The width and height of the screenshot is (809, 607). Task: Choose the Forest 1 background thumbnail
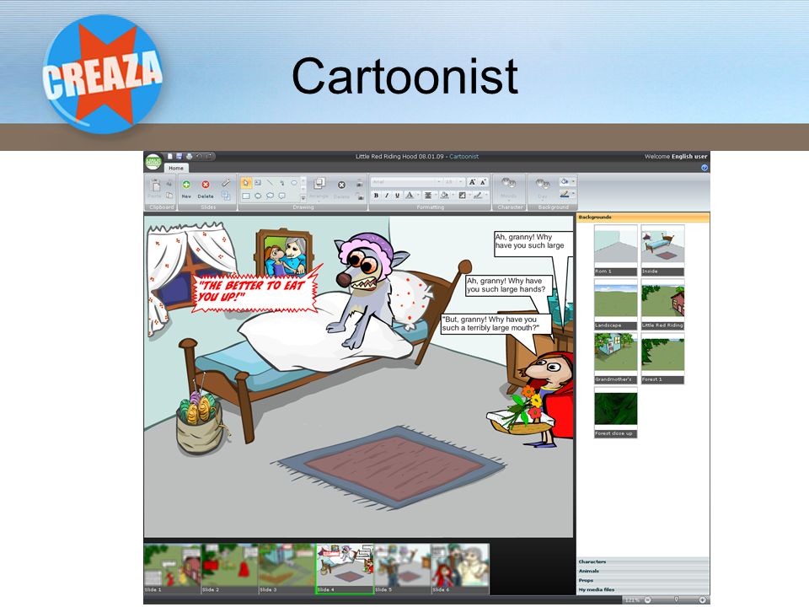tap(662, 358)
